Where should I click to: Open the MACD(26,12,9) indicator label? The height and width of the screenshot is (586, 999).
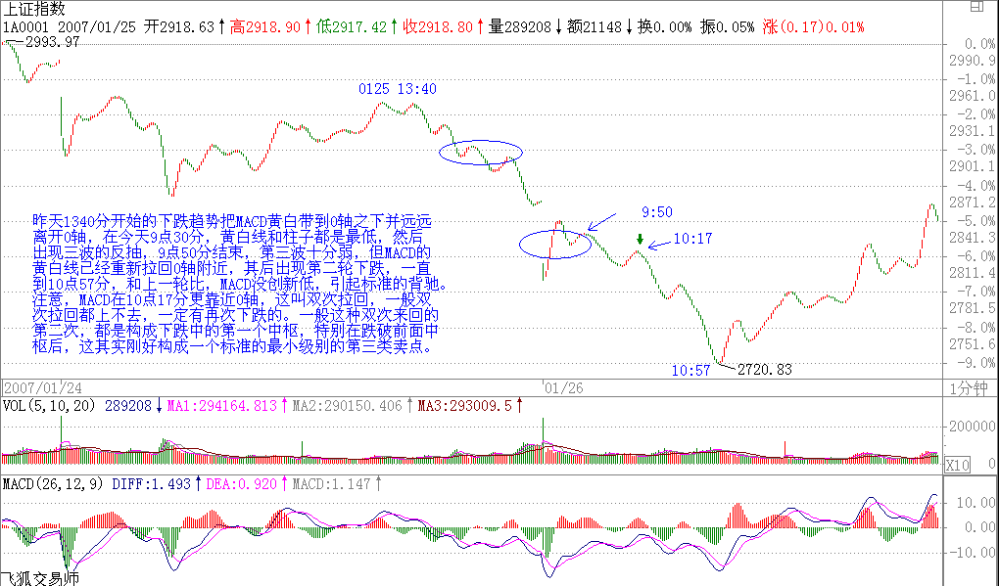[52, 483]
